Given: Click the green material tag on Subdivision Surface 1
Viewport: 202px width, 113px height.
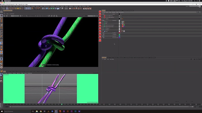Looking at the screenshot, I should (124, 25).
